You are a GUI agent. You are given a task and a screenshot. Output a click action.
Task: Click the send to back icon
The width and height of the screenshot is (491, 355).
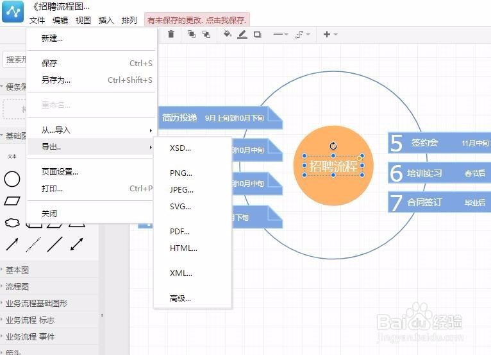[x=206, y=34]
